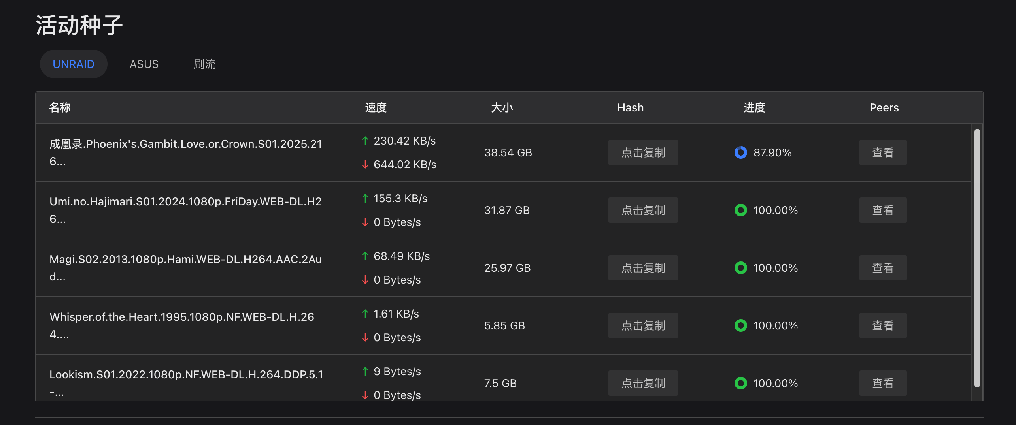1016x425 pixels.
Task: Select the UNRAID tab
Action: coord(74,64)
